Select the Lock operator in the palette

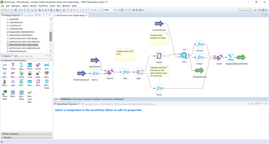point(30,75)
